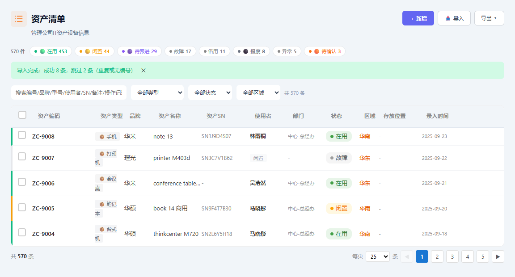Dismiss the import completed banner
Screen dimensions: 515x277
click(143, 70)
